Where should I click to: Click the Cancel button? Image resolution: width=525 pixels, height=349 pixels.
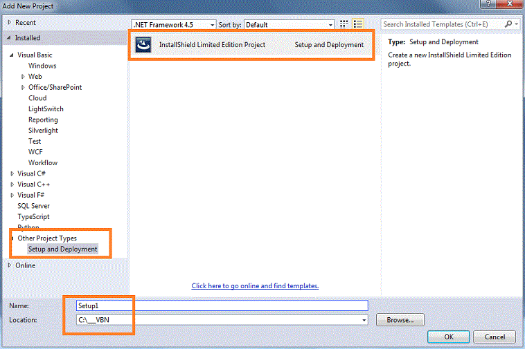495,337
